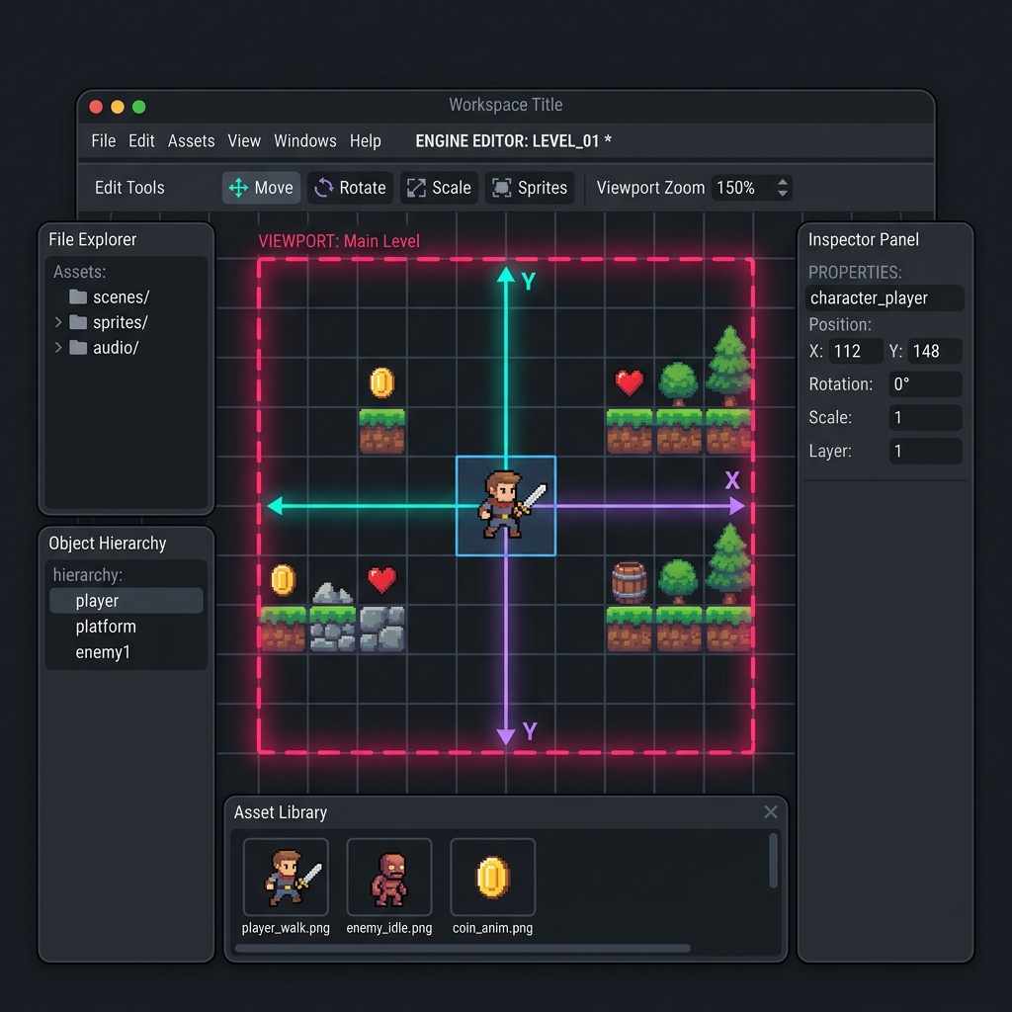
Task: Expand the audio/ folder chevron
Action: tap(58, 347)
